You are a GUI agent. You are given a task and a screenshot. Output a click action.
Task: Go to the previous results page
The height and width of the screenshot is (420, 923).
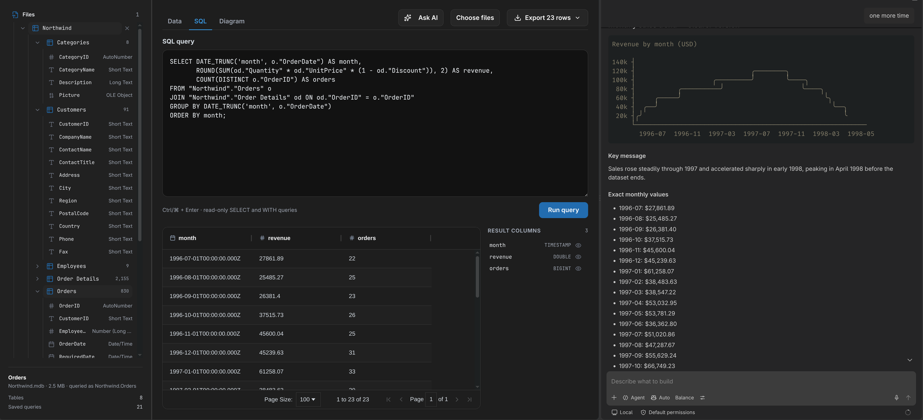pyautogui.click(x=401, y=400)
